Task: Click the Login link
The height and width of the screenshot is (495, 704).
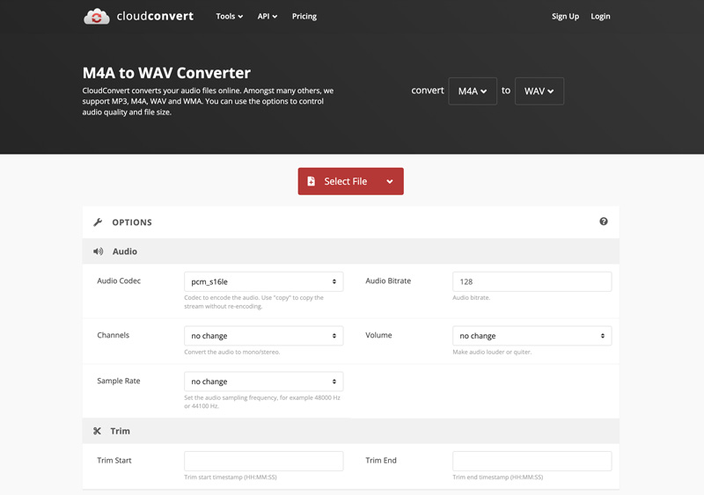Action: pyautogui.click(x=600, y=16)
